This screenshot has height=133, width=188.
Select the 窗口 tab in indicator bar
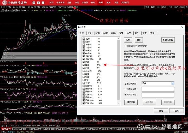(x=8, y=126)
